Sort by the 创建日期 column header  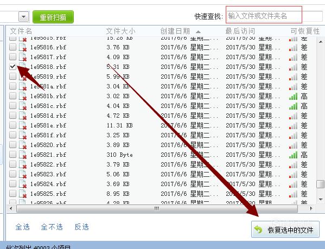[175, 31]
